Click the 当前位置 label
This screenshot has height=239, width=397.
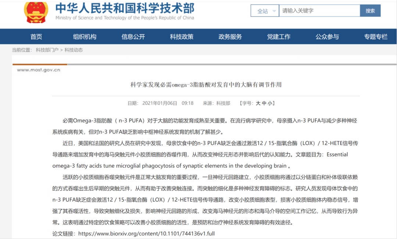click(22, 50)
